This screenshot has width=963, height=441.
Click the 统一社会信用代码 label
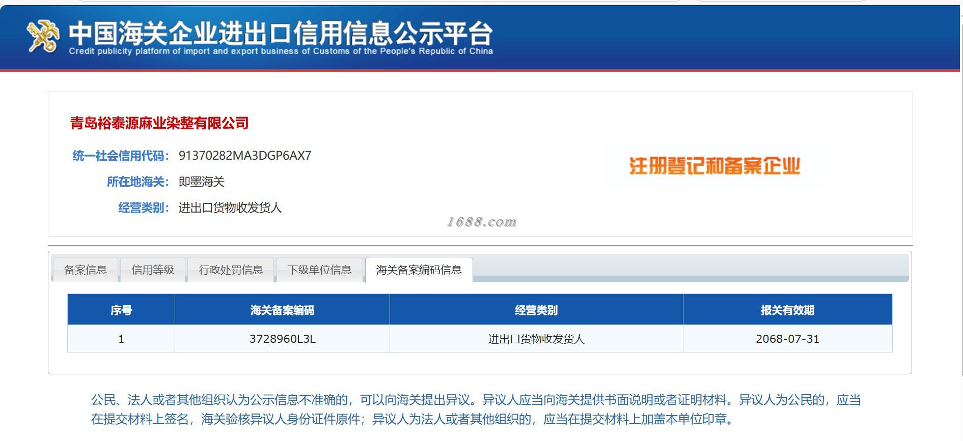pyautogui.click(x=121, y=156)
